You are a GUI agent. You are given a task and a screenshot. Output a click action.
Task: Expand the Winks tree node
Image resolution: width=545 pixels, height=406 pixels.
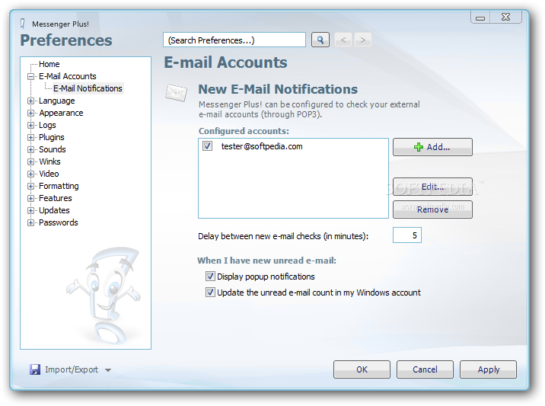point(31,161)
